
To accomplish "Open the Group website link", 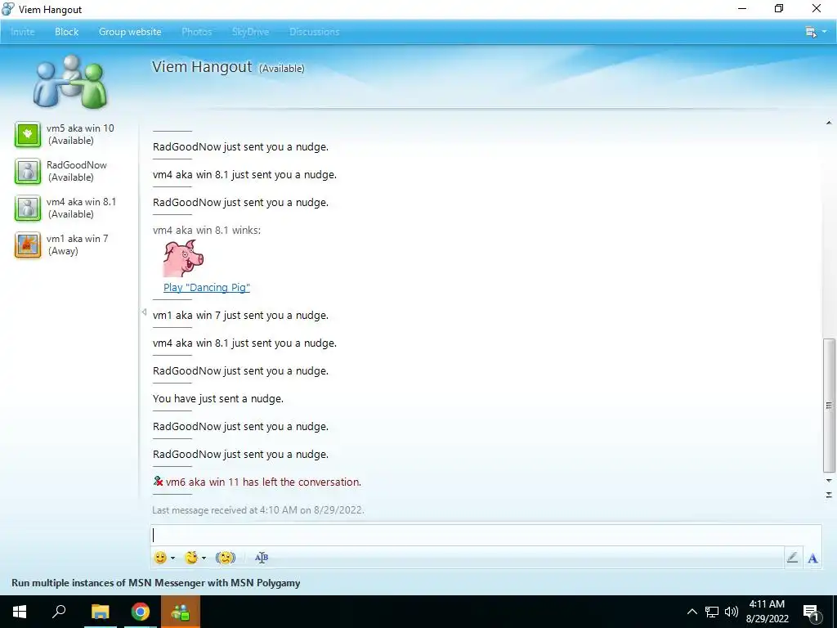I will 130,32.
